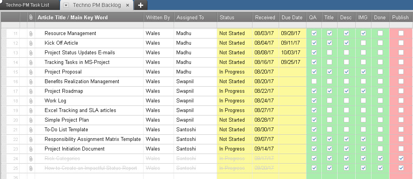Uncheck QA for Resource Management
The height and width of the screenshot is (179, 413).
point(314,33)
